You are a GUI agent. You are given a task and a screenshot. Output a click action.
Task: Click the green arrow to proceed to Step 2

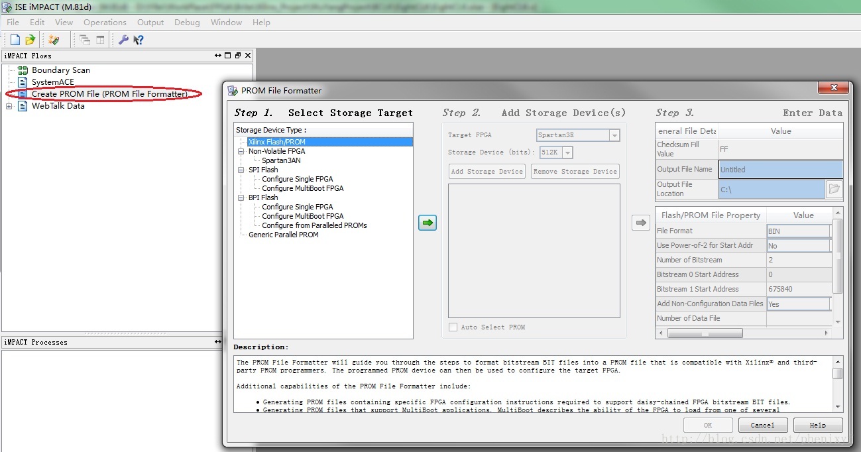click(428, 223)
